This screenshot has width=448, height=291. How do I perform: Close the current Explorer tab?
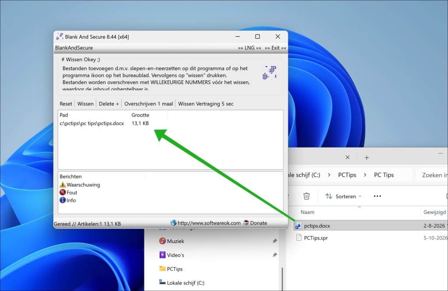[x=347, y=157]
